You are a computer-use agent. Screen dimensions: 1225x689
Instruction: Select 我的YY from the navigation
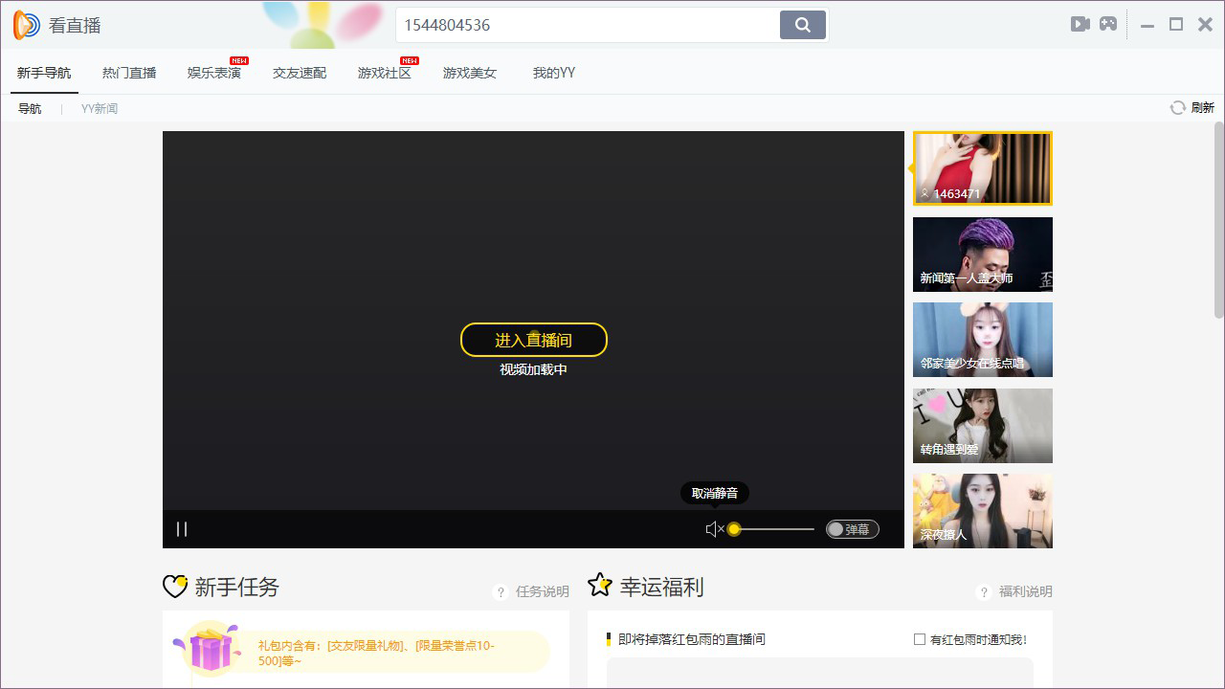552,71
